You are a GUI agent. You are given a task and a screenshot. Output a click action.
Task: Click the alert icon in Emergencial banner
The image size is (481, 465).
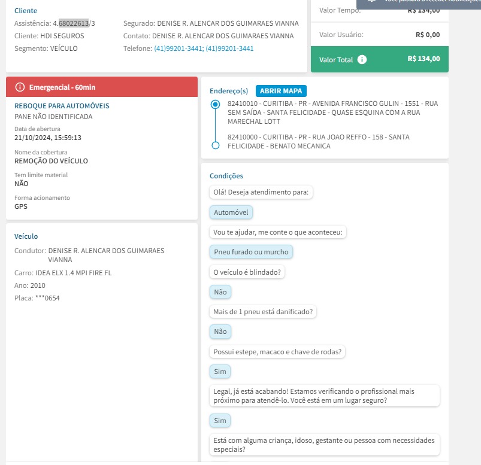tap(20, 87)
